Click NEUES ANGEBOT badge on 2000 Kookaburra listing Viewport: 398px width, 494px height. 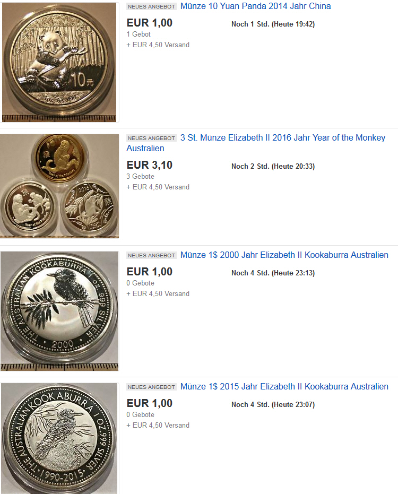pos(151,256)
